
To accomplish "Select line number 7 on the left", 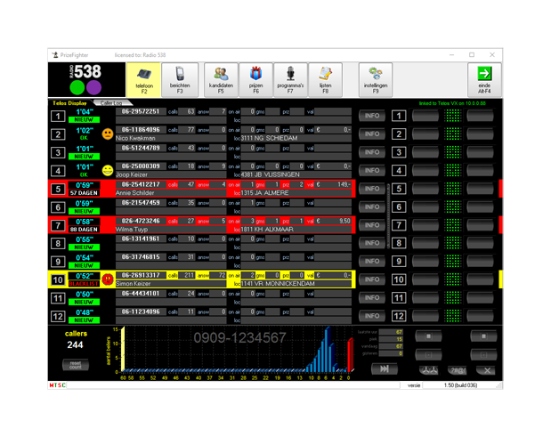I will click(x=58, y=224).
